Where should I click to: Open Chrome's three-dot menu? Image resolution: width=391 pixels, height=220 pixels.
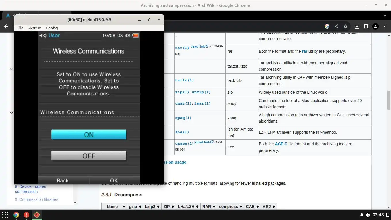(385, 26)
